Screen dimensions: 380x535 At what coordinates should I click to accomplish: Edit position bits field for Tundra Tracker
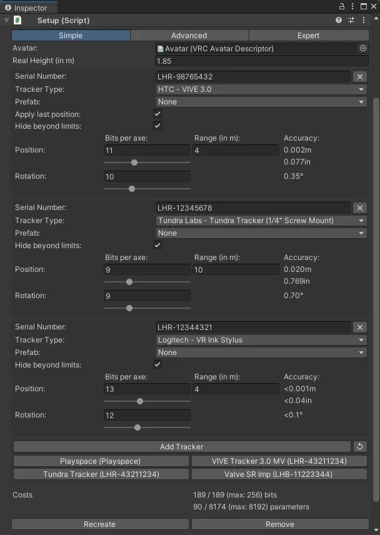[147, 269]
